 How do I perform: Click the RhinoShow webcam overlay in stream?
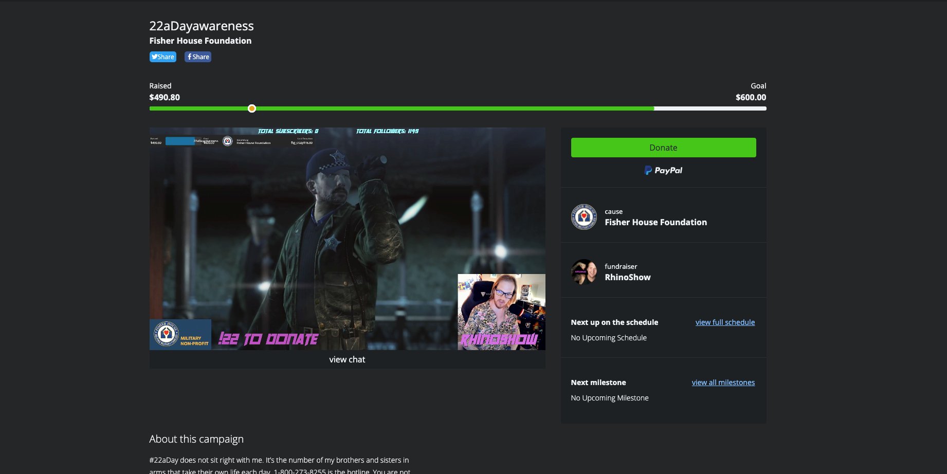click(x=501, y=312)
